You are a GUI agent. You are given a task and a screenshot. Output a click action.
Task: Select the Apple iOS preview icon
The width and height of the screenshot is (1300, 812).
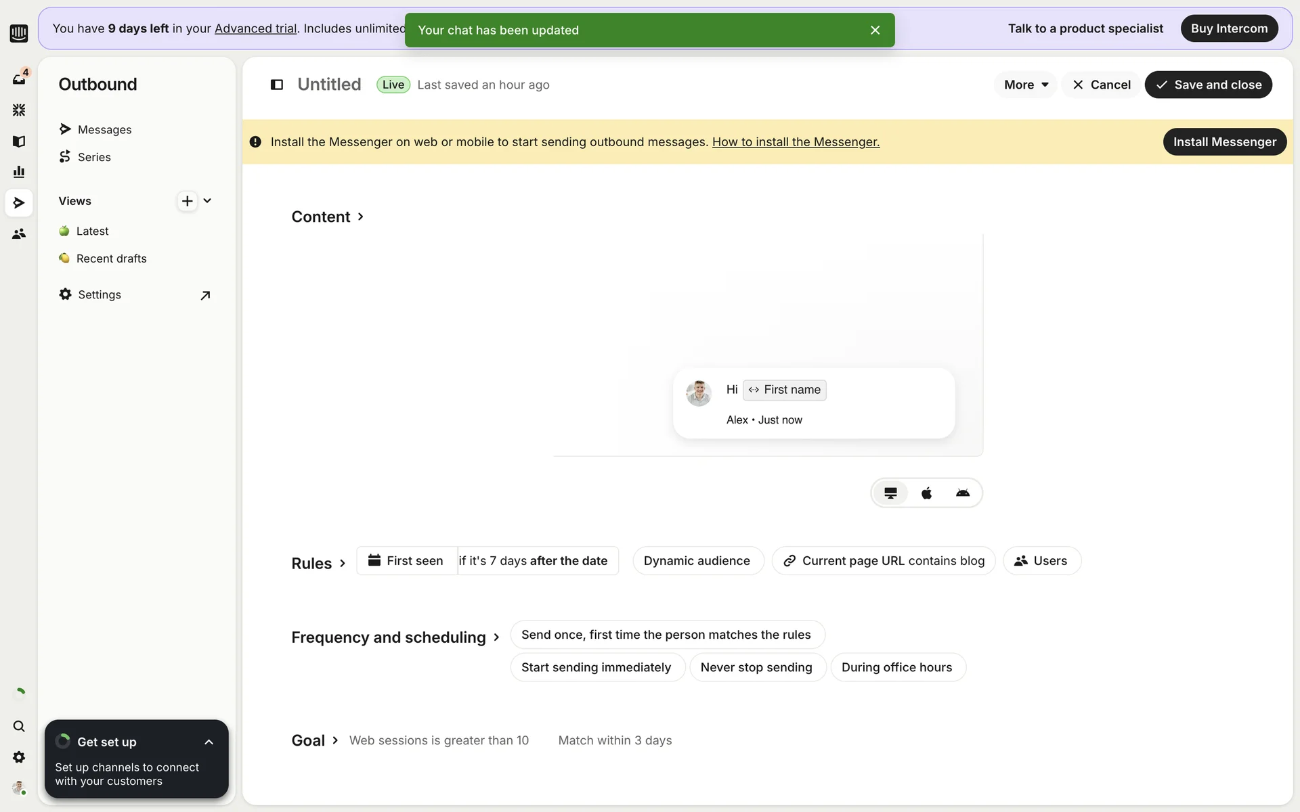click(926, 493)
